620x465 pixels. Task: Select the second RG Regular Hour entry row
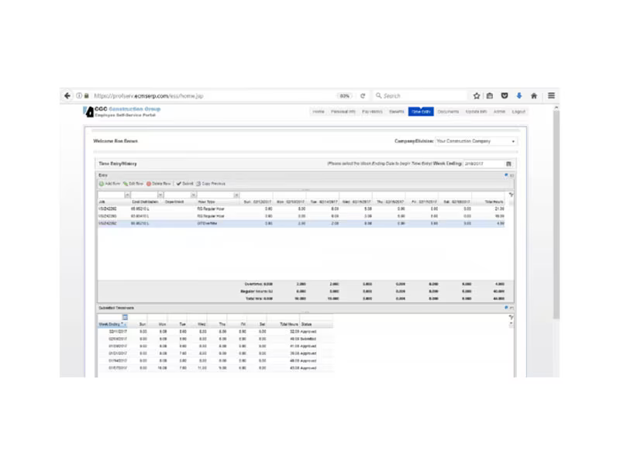(301, 216)
